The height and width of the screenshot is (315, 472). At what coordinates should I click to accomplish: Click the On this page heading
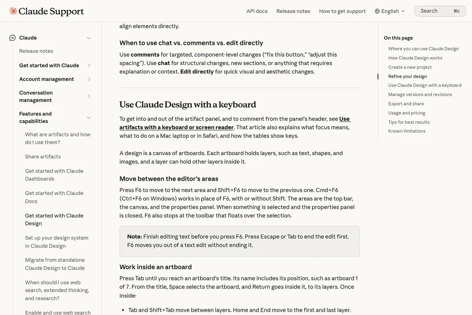click(398, 38)
